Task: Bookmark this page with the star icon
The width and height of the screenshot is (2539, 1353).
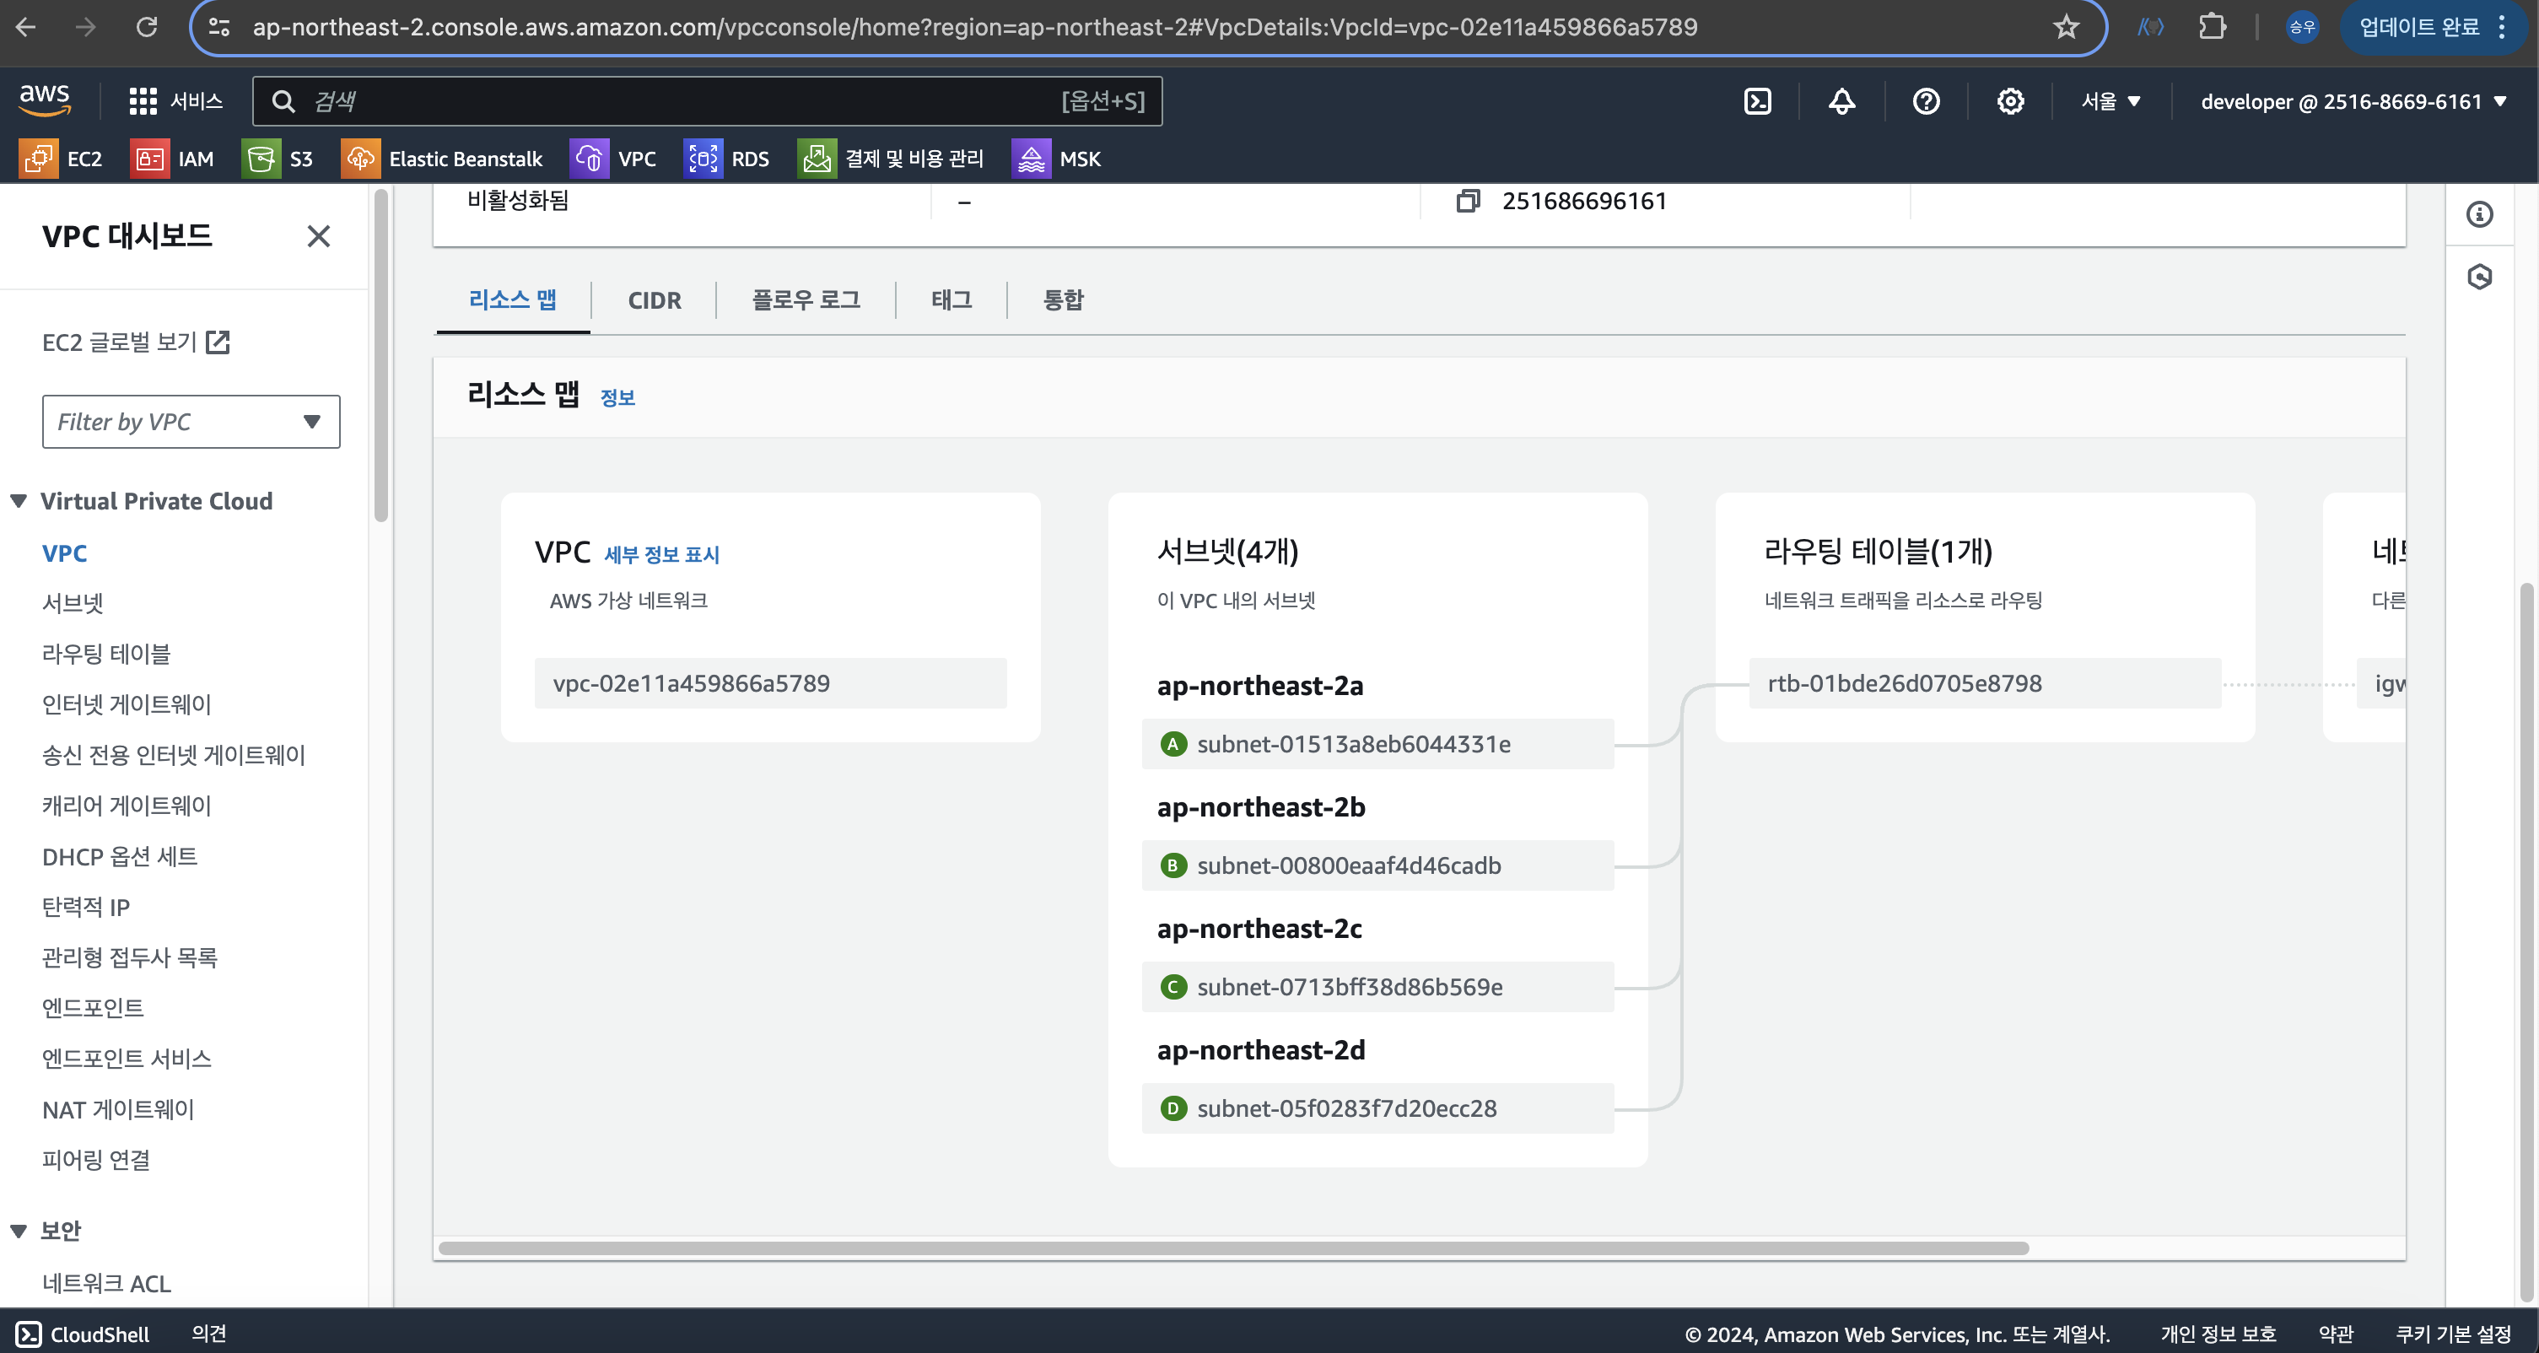Action: coord(2066,27)
